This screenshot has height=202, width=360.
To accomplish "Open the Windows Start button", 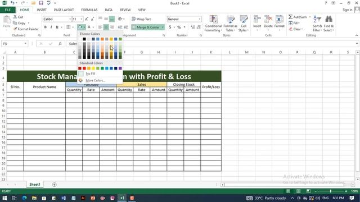I will [4, 198].
